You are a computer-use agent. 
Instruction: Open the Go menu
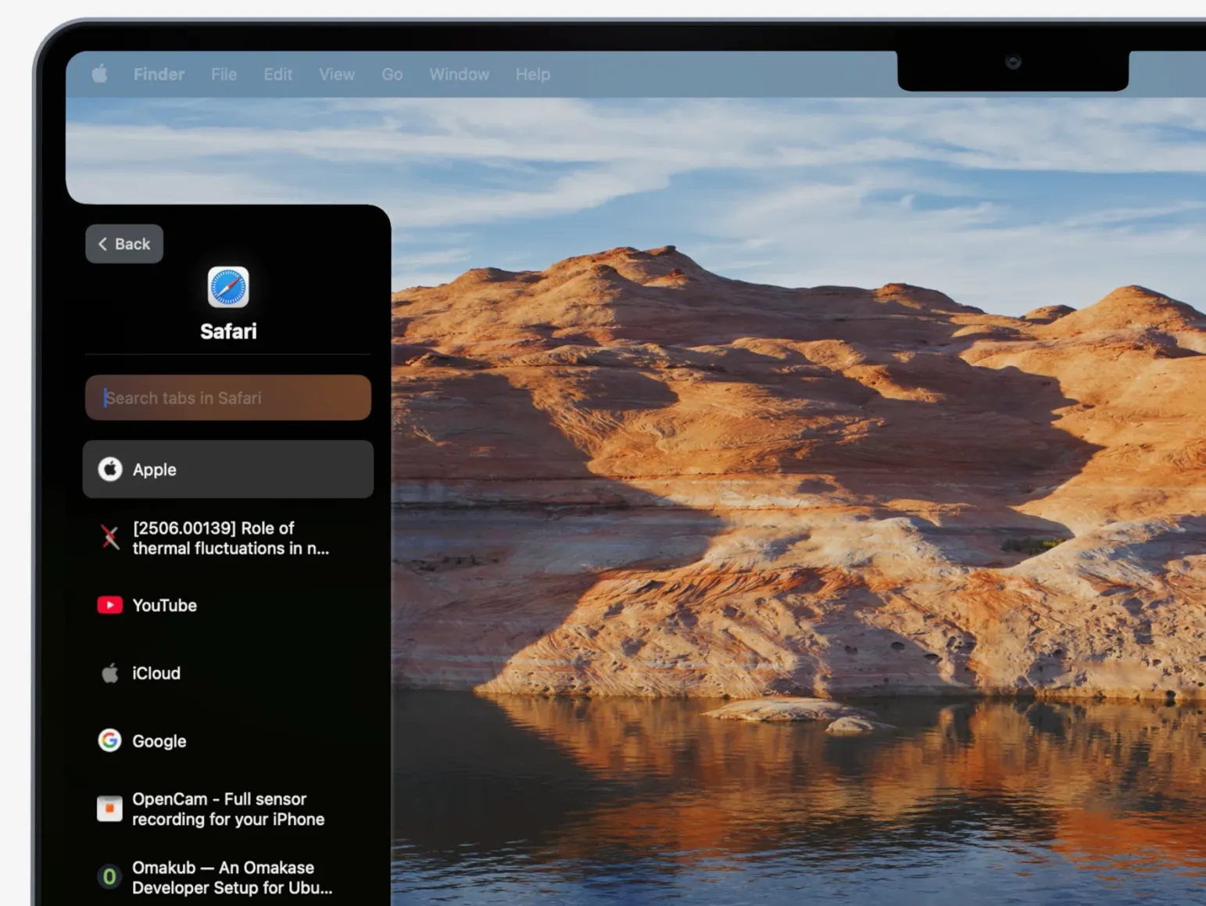point(392,74)
